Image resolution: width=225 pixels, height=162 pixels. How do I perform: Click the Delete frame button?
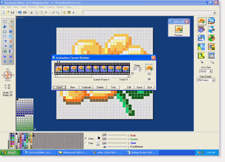[100, 87]
